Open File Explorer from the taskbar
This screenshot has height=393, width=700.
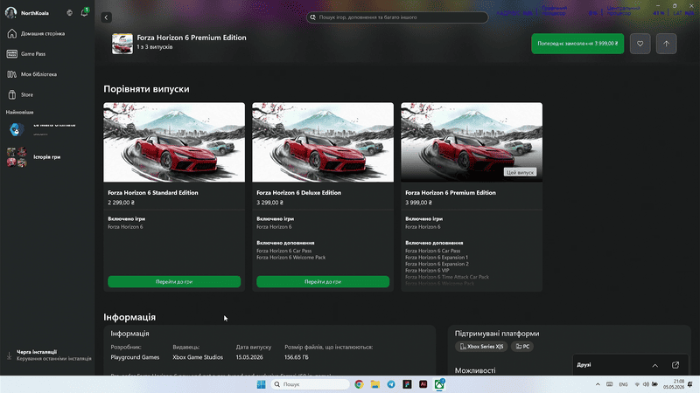[375, 384]
